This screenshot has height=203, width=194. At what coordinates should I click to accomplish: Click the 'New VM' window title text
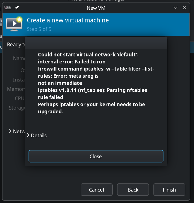point(96,8)
